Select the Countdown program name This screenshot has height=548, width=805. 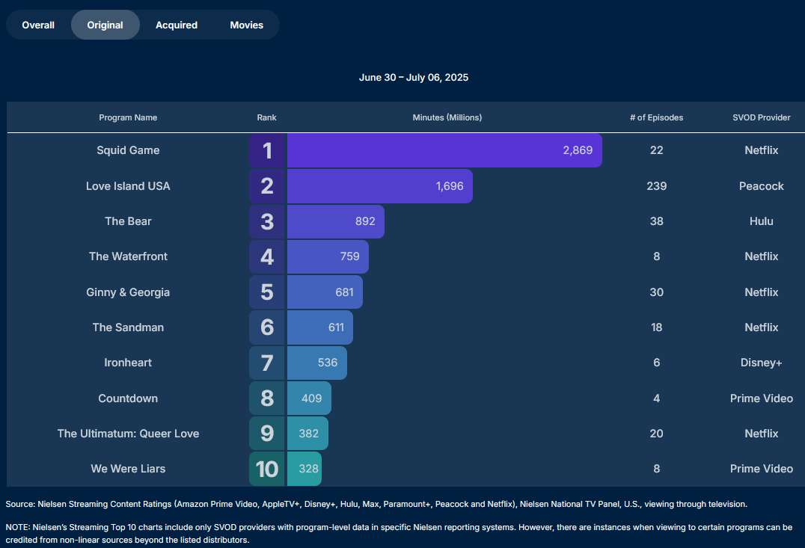coord(128,398)
